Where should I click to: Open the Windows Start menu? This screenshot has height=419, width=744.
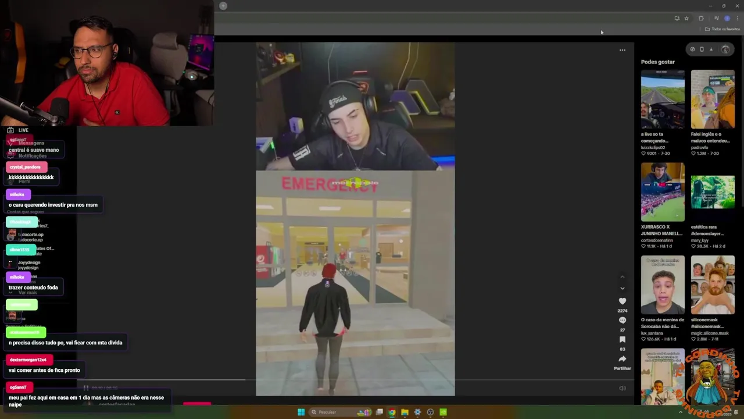tap(301, 412)
